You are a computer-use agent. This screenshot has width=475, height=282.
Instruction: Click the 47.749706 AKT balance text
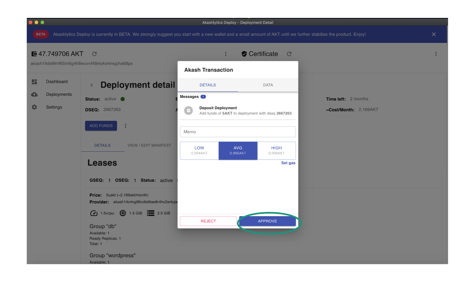click(x=61, y=54)
